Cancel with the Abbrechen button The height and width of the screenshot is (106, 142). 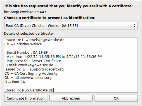pos(71,98)
